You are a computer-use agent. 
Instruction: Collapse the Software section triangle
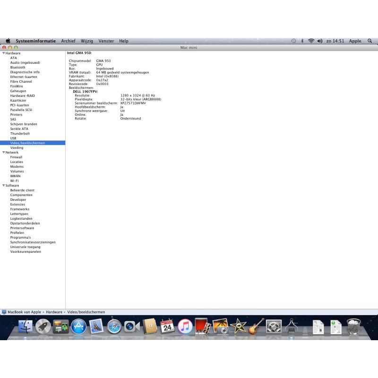[4, 185]
